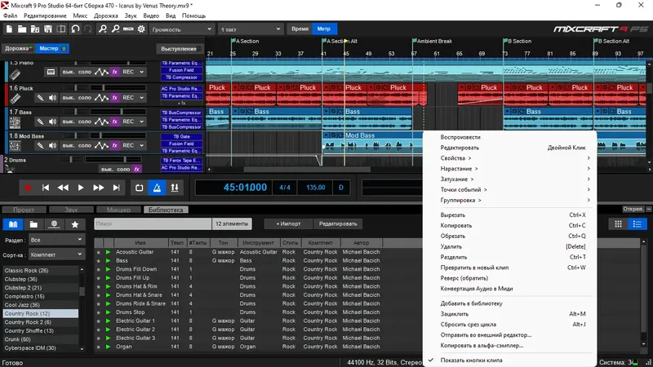Open the Файл menu
Image resolution: width=653 pixels, height=367 pixels.
point(10,15)
